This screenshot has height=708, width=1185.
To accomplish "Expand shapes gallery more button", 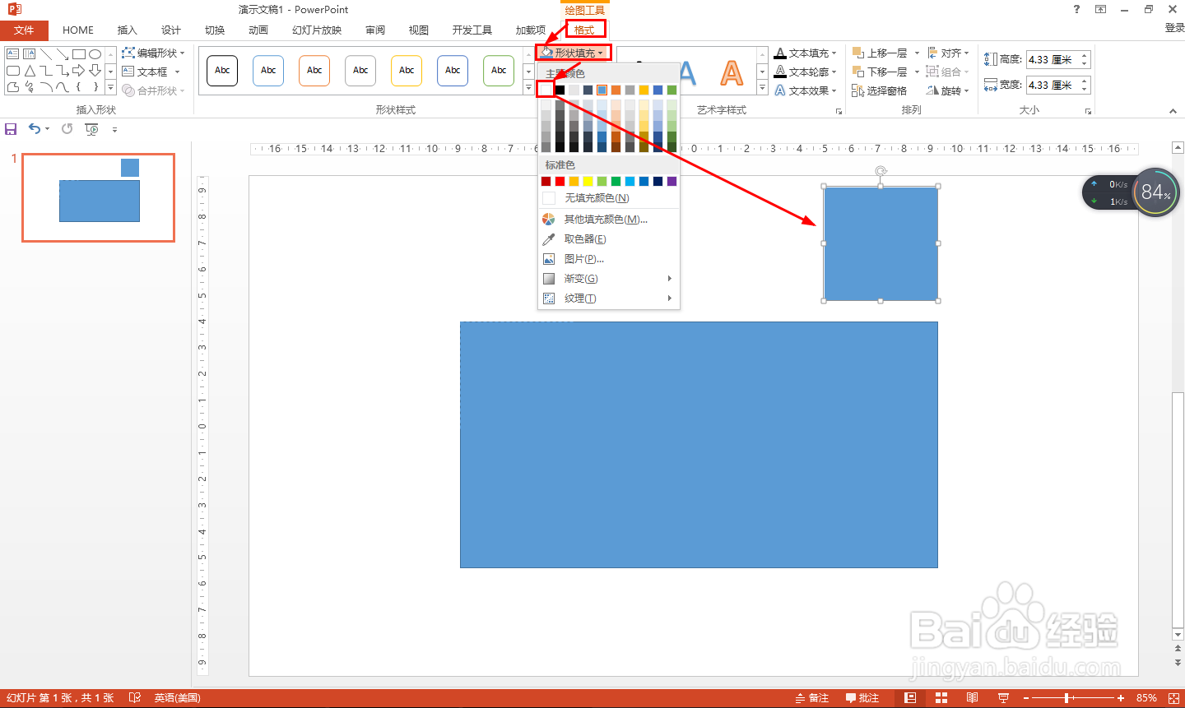I will pos(110,86).
